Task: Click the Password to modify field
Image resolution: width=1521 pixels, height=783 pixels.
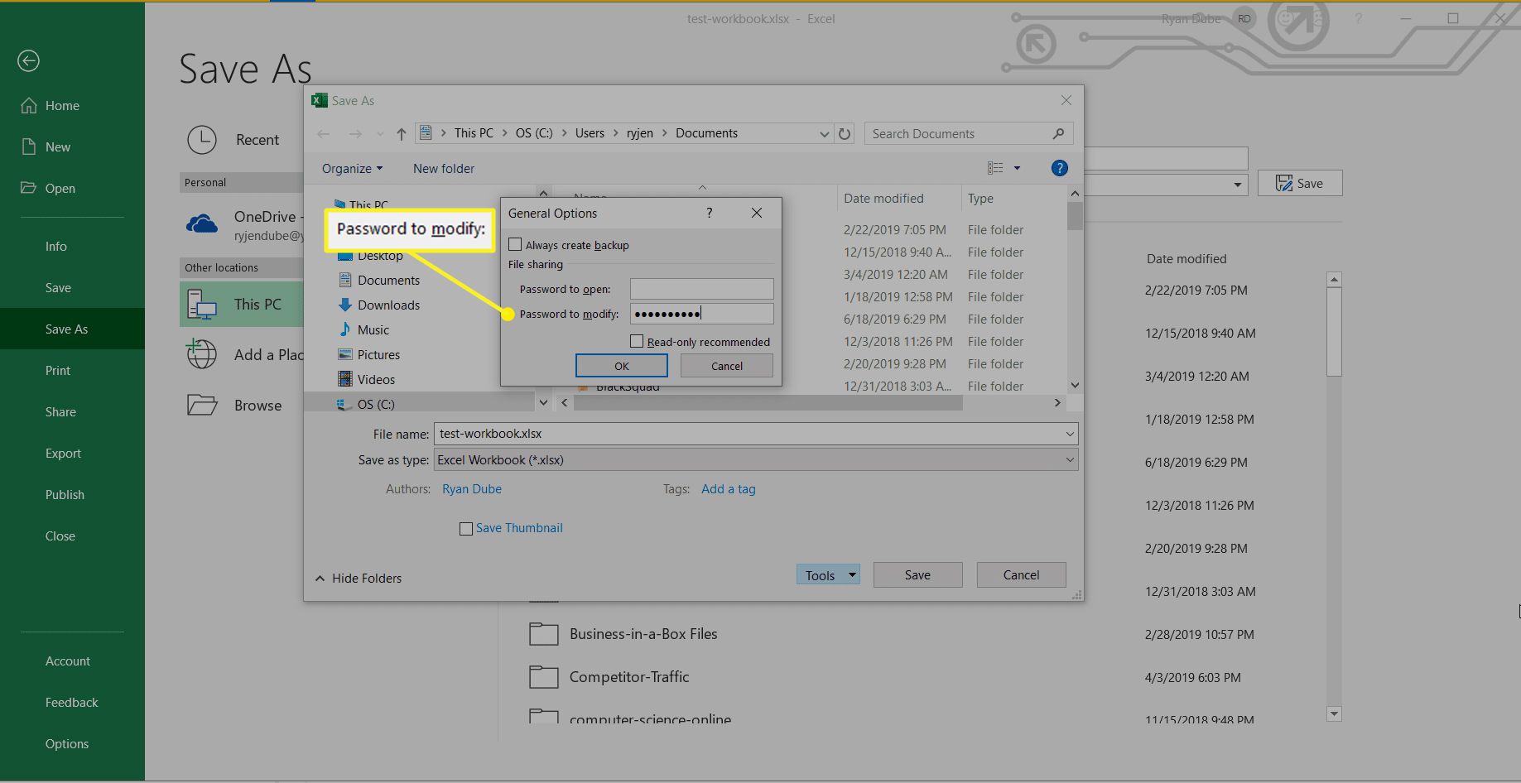Action: point(701,313)
